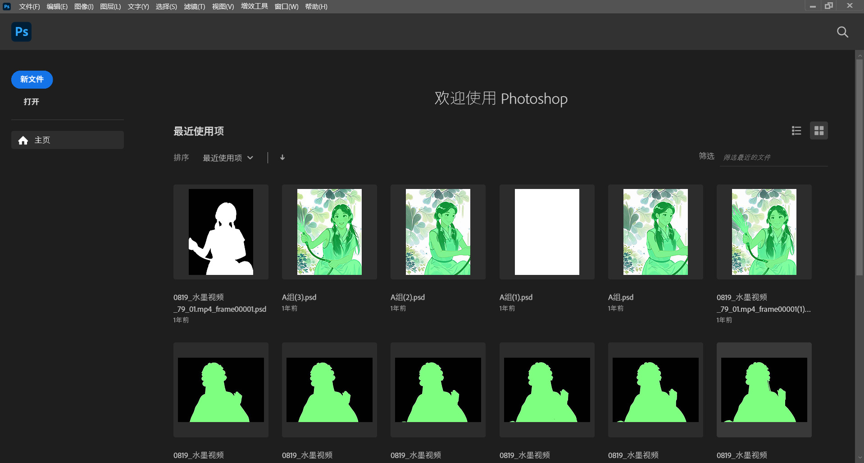Screen dimensions: 864x463
Task: Click the small Ps title bar icon
Action: (x=7, y=7)
